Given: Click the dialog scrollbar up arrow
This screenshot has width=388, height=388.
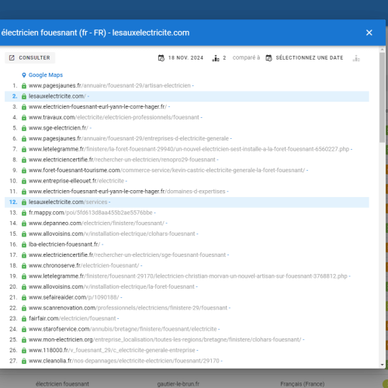Looking at the screenshot, I should [383, 49].
